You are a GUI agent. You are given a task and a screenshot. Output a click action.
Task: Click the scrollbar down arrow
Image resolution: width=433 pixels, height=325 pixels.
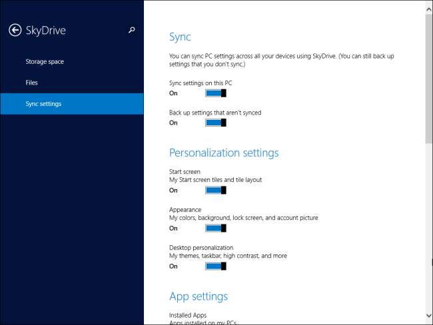coord(428,315)
